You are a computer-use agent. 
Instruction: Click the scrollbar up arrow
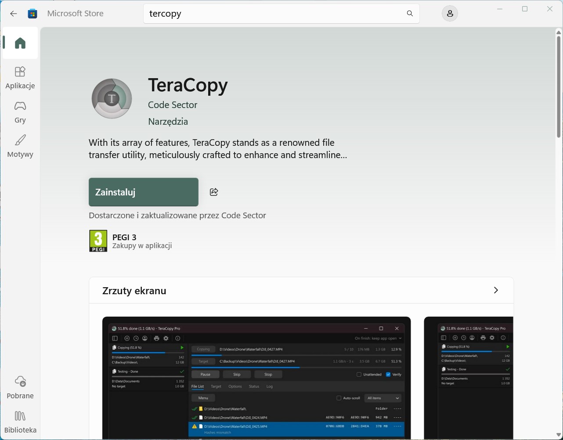tap(559, 32)
